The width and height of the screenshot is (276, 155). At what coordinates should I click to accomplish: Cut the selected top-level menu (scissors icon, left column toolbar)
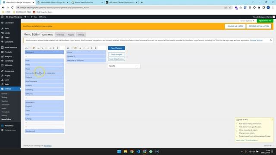(x=26, y=48)
